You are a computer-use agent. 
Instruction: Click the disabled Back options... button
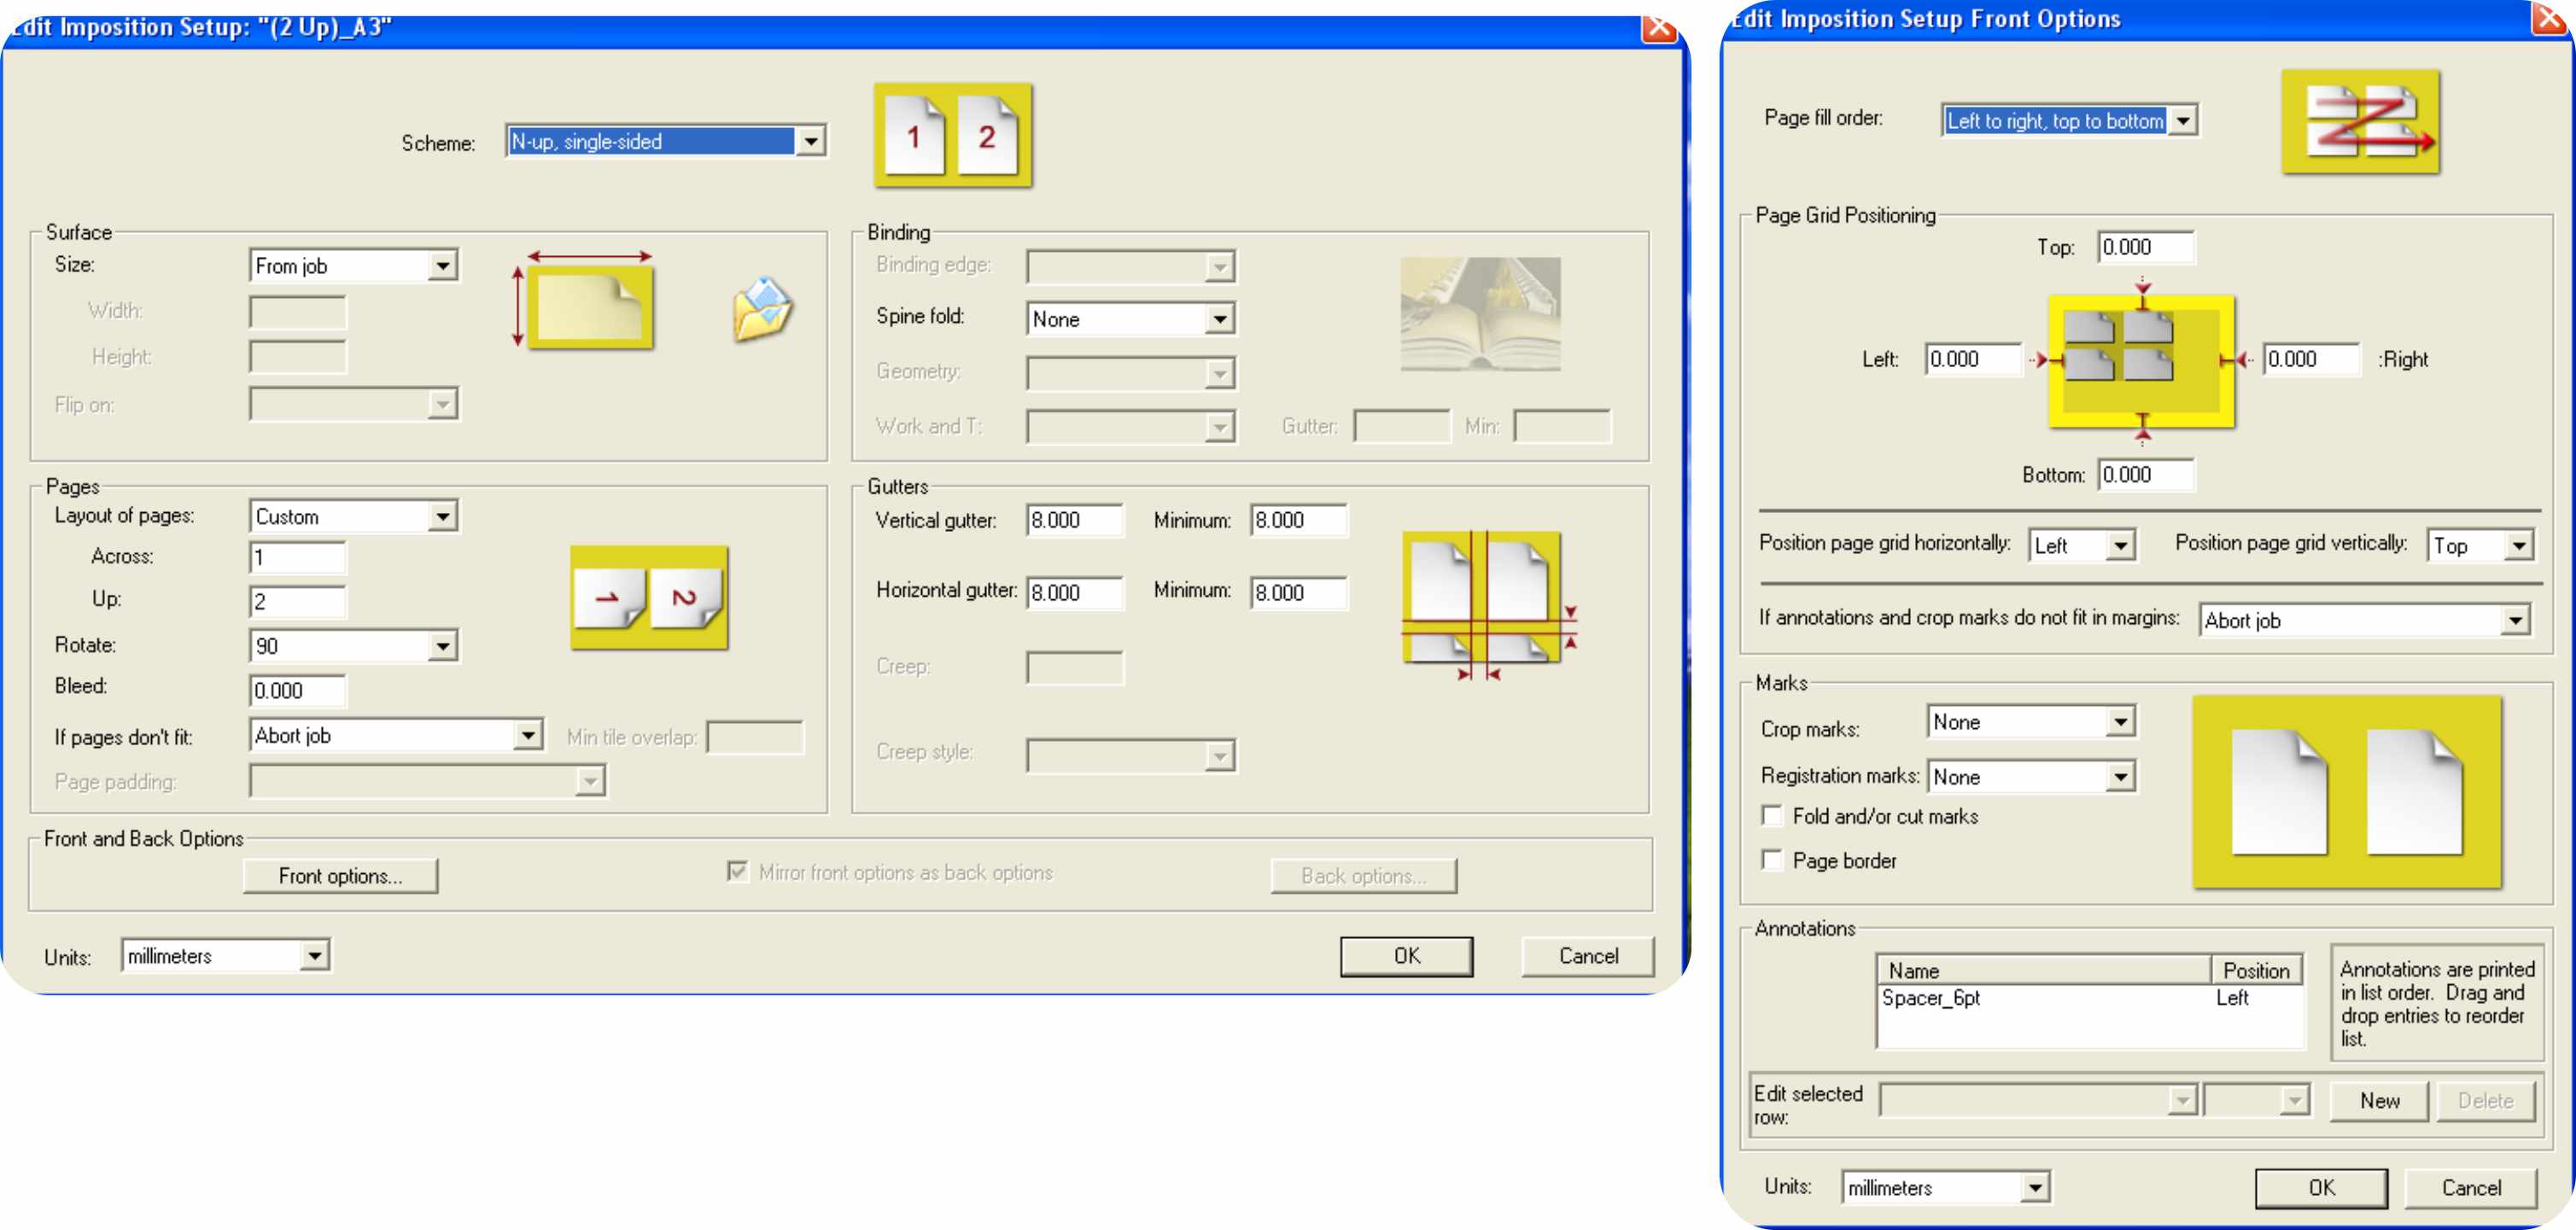pos(1363,876)
